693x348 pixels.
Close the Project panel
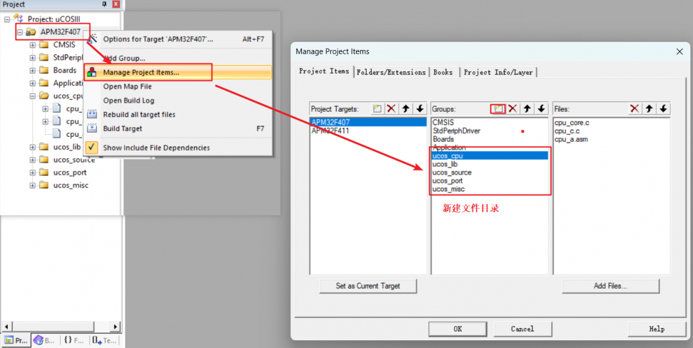pos(116,4)
